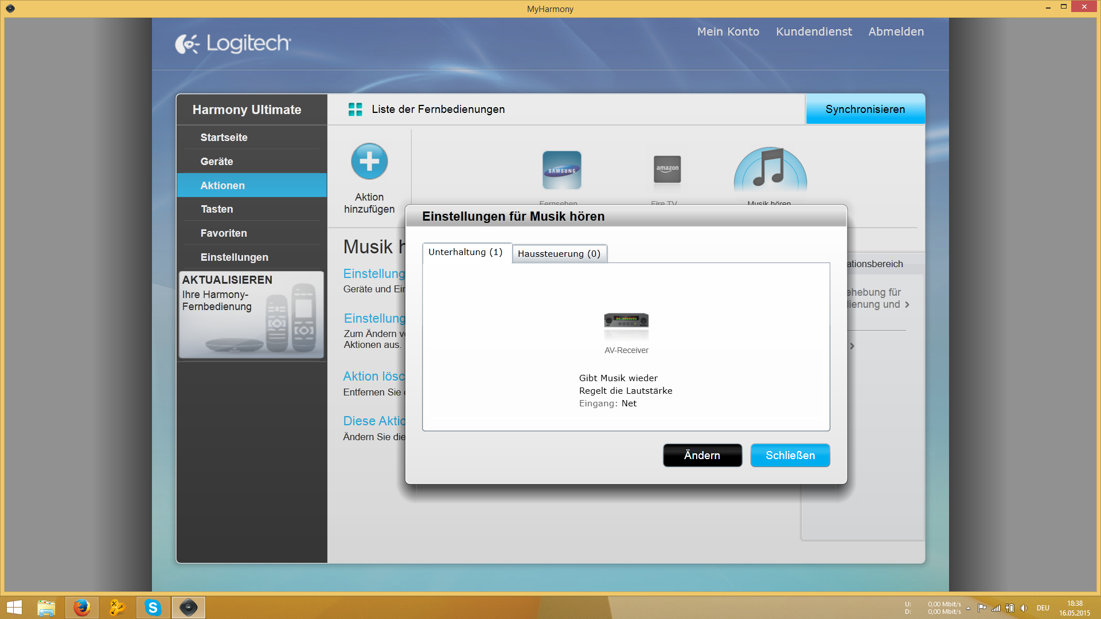Open Firefox from the taskbar
This screenshot has width=1101, height=619.
click(81, 608)
